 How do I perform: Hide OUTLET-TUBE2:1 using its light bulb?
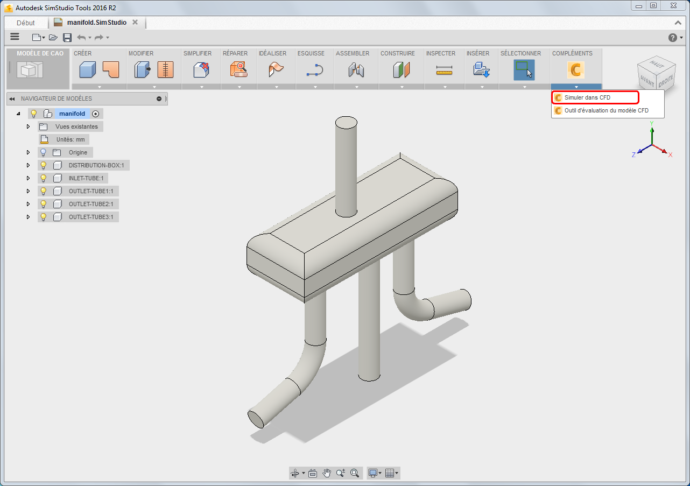click(44, 204)
